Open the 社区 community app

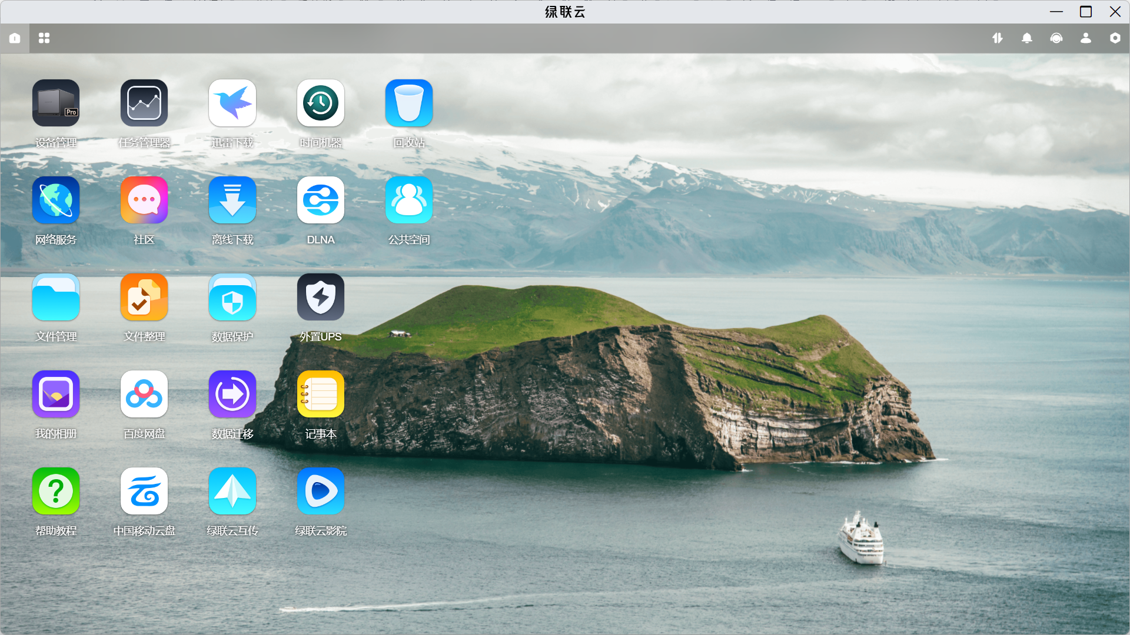[x=144, y=200]
